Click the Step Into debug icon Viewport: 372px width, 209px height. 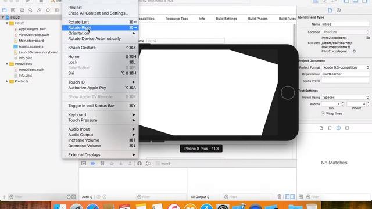[x=121, y=164]
